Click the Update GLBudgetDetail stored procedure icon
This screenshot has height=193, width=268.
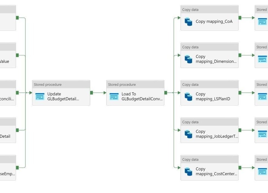pyautogui.click(x=40, y=96)
